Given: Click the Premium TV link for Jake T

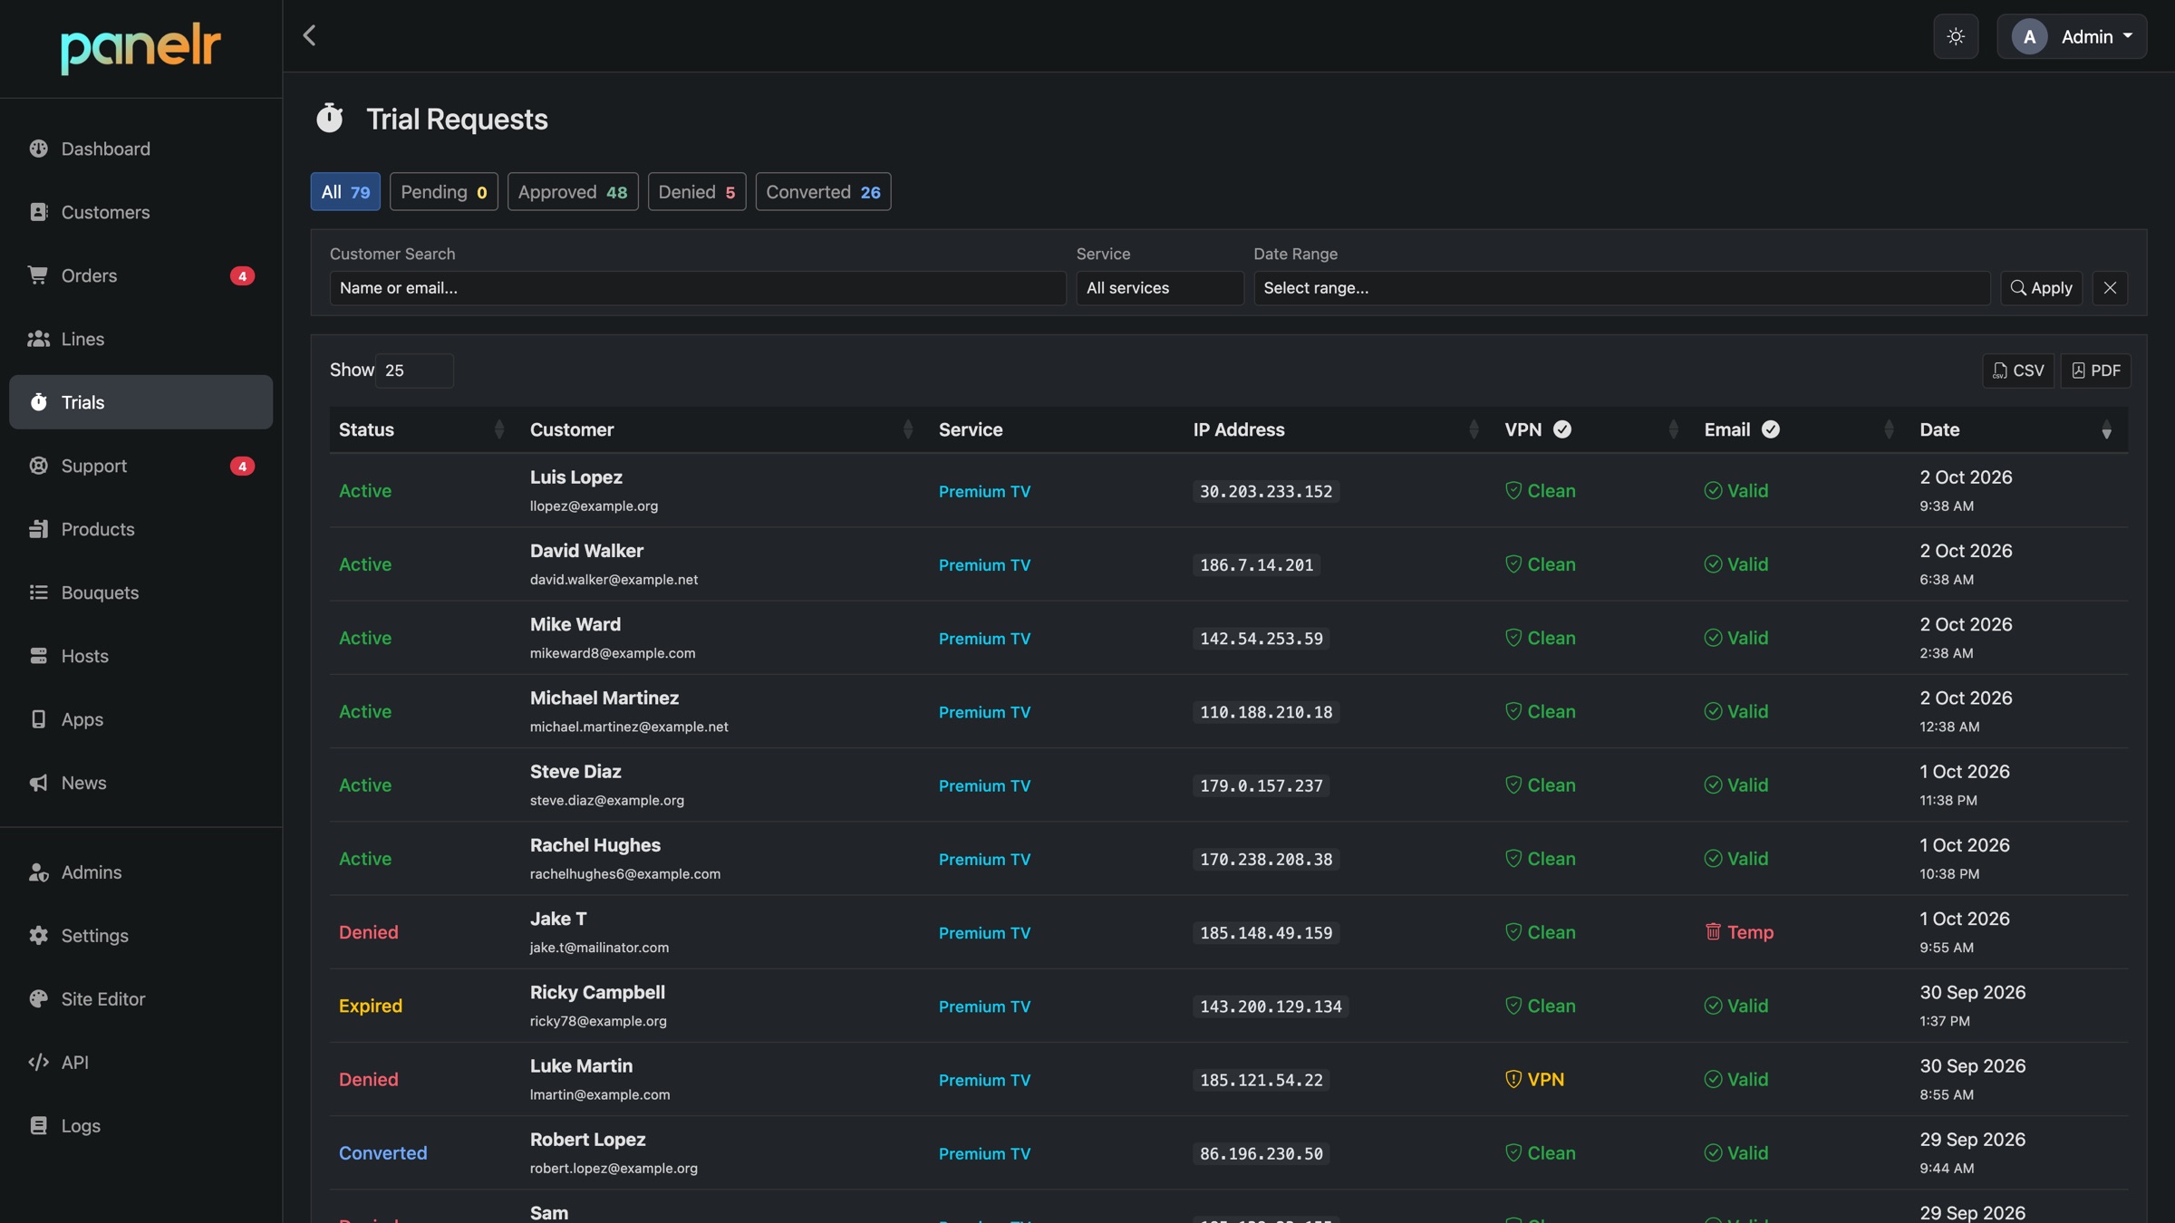Looking at the screenshot, I should click(x=984, y=933).
